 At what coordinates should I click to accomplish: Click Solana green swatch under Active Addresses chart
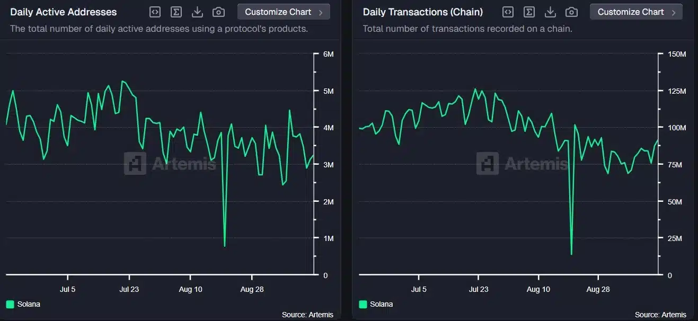(x=10, y=304)
